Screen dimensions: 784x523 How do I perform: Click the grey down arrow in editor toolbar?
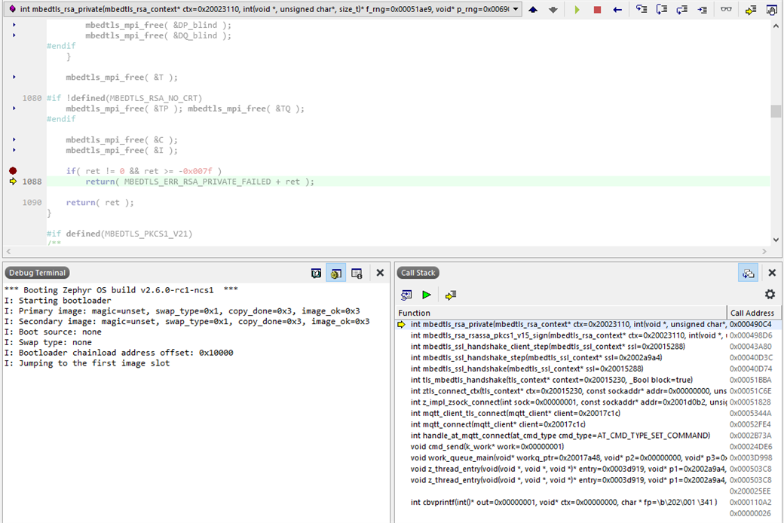coord(553,10)
